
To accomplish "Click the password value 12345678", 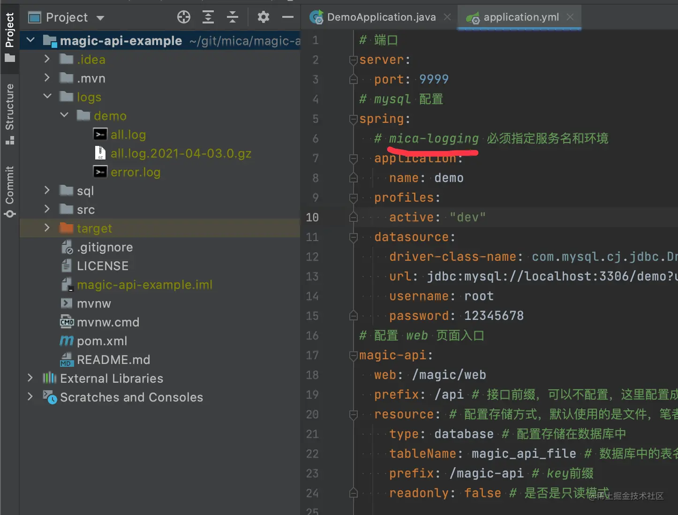I will coord(494,316).
